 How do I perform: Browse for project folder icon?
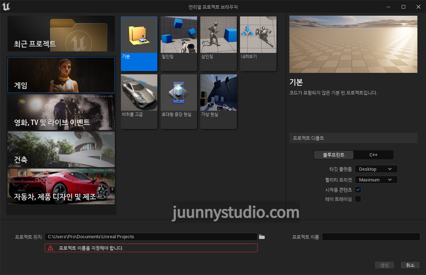(261, 237)
